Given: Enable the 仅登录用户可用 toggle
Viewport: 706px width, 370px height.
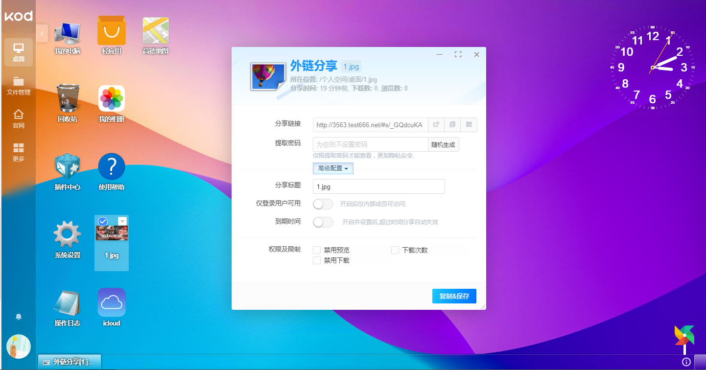Looking at the screenshot, I should pos(323,204).
